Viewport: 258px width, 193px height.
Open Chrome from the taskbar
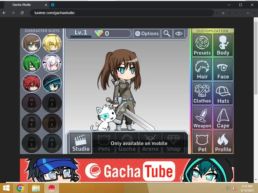pos(20,188)
